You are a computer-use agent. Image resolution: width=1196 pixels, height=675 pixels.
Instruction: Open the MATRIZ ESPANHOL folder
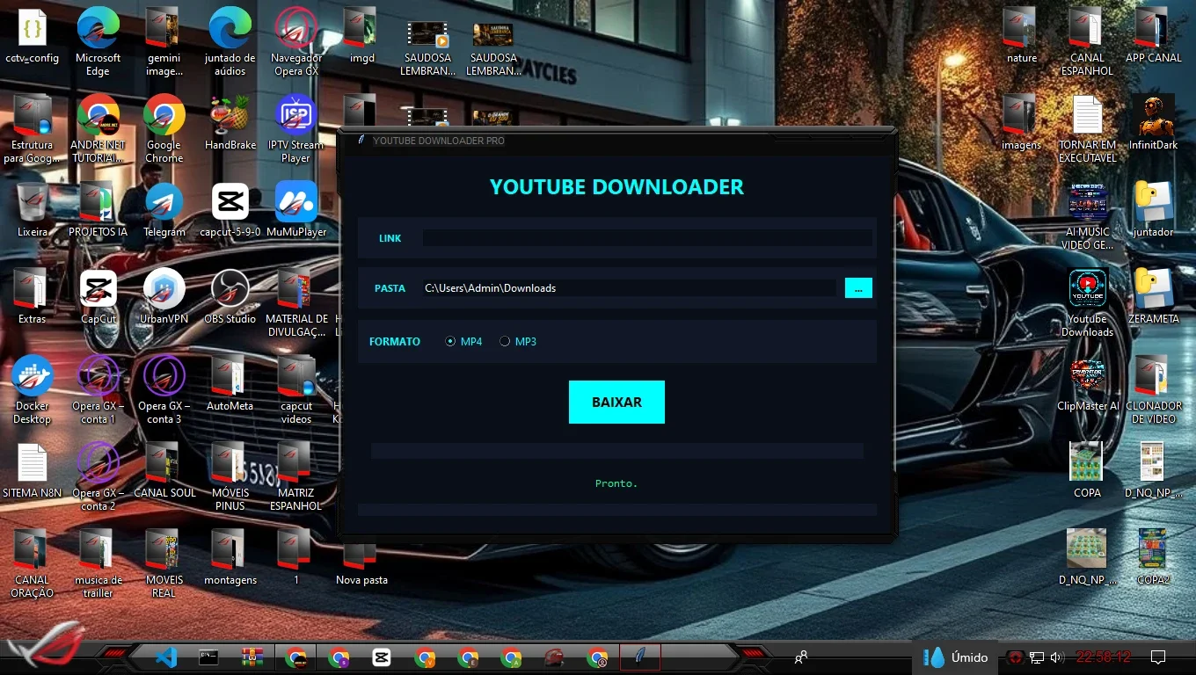click(x=296, y=476)
